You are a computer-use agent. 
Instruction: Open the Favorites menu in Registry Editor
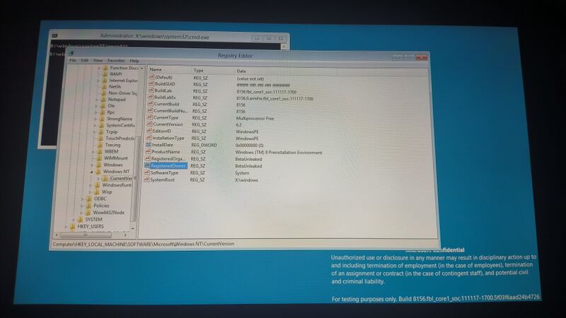coord(116,61)
